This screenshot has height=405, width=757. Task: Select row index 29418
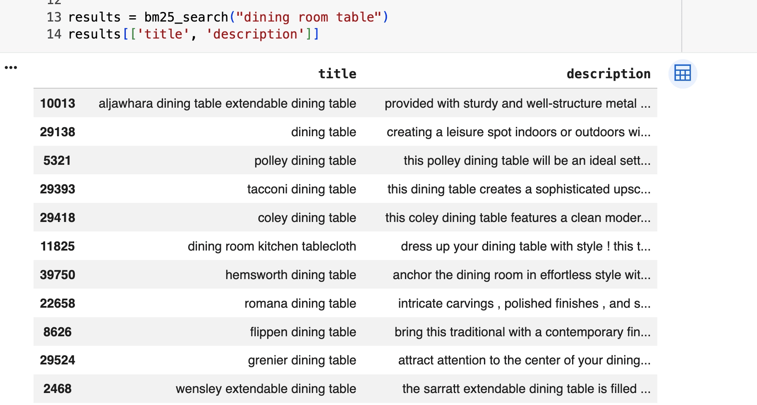[x=57, y=217]
